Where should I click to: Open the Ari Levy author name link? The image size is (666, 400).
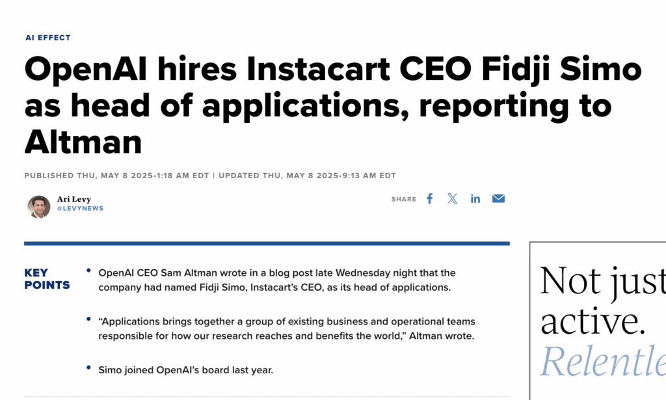(x=73, y=199)
